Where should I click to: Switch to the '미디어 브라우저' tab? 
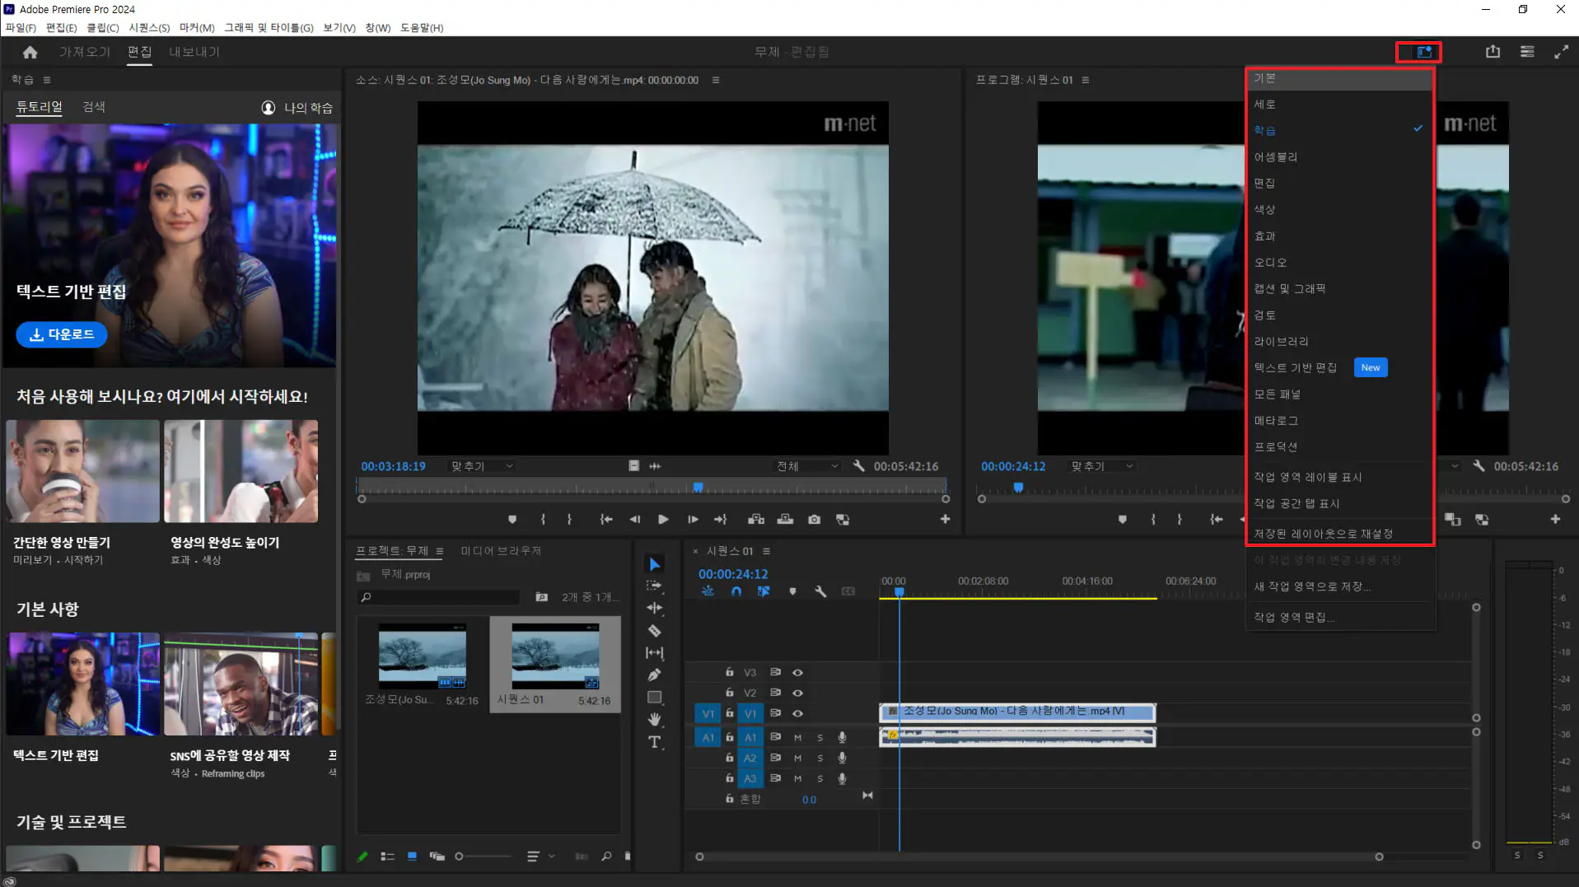(x=500, y=551)
